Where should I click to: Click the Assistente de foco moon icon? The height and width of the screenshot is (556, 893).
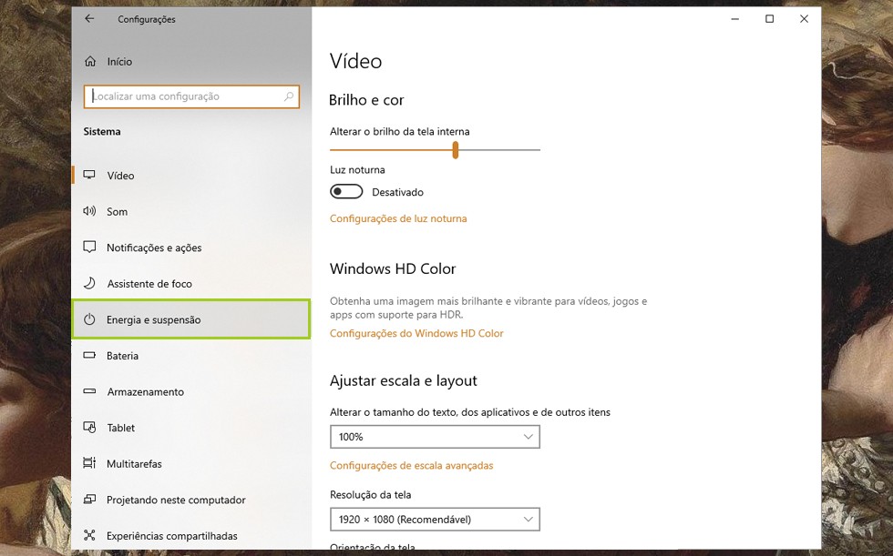click(89, 283)
